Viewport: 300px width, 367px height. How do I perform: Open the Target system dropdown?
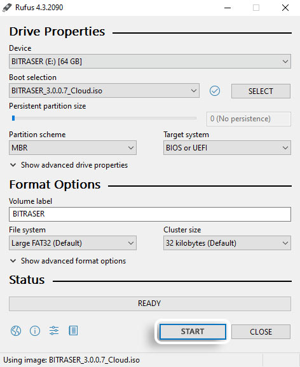[227, 148]
